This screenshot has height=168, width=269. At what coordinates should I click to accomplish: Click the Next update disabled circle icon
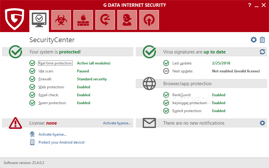(166, 71)
